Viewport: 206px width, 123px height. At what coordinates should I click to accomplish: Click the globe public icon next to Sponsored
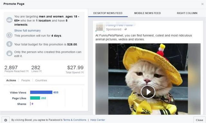click(126, 29)
